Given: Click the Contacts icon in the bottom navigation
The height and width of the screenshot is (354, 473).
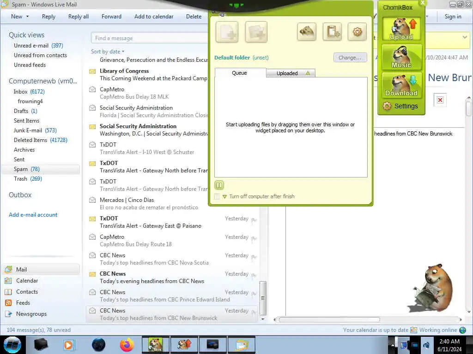Looking at the screenshot, I should (8, 292).
